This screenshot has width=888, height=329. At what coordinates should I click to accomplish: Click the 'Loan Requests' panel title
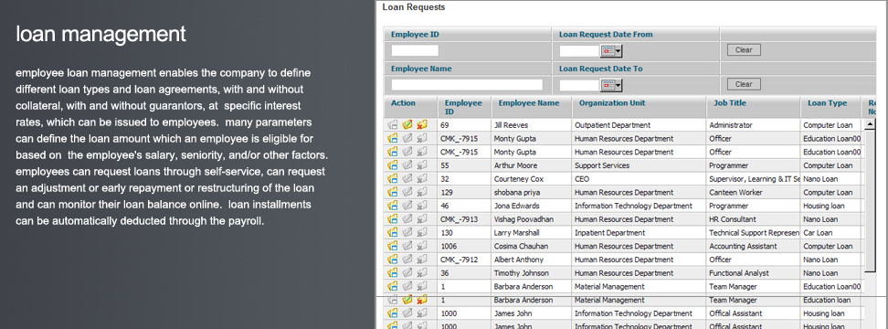pyautogui.click(x=414, y=7)
